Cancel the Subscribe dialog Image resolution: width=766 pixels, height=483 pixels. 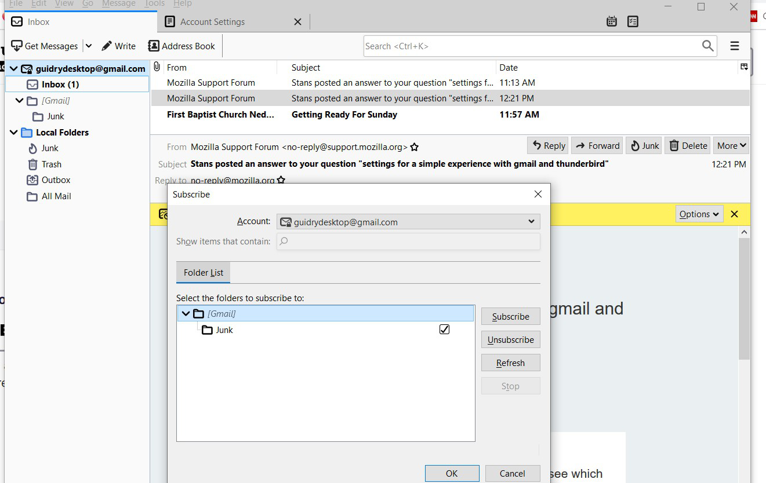tap(513, 473)
